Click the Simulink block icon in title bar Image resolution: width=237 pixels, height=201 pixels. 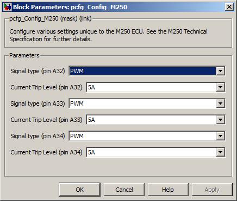point(7,7)
